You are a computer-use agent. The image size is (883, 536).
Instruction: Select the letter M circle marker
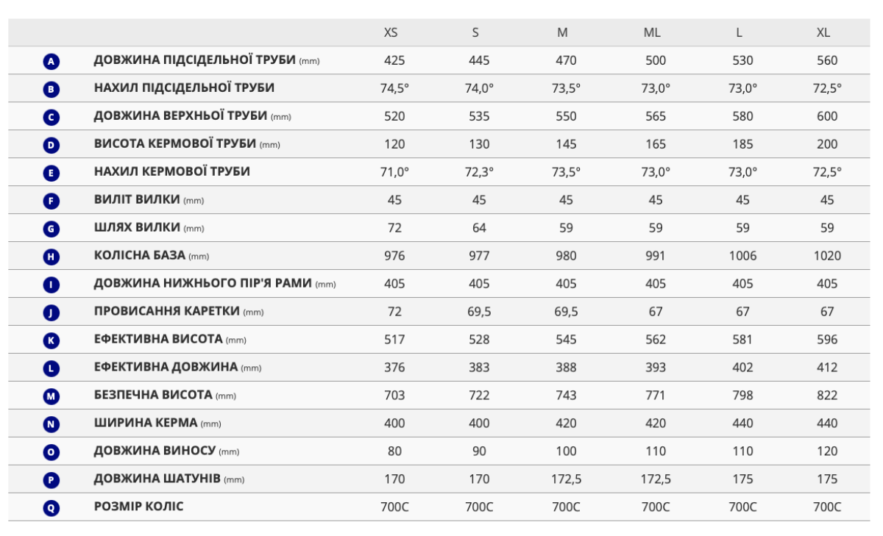52,397
